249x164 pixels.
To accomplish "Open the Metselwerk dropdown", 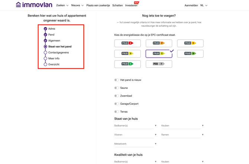I will point(135,144).
